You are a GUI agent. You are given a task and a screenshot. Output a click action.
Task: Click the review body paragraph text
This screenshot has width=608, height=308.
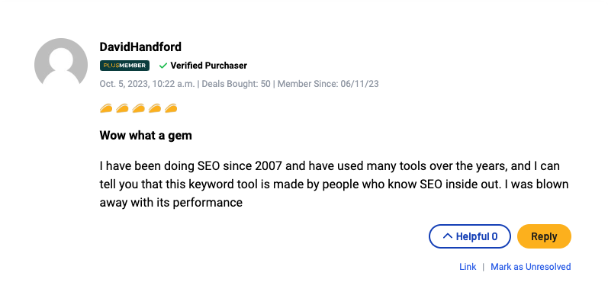point(334,184)
